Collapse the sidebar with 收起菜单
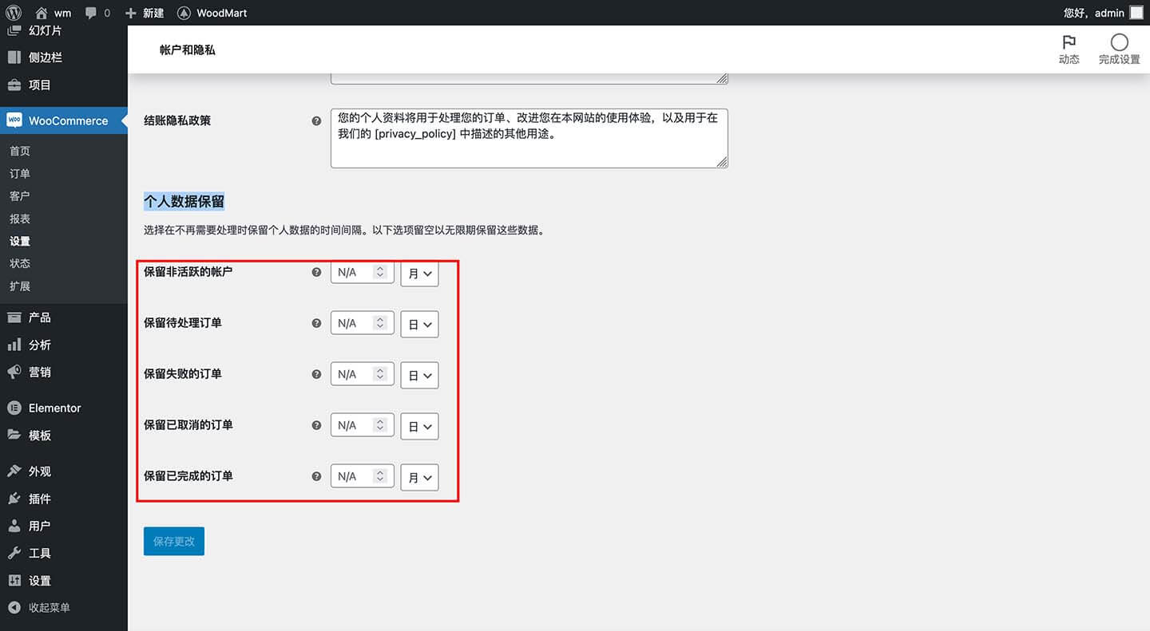The image size is (1150, 631). (x=39, y=608)
